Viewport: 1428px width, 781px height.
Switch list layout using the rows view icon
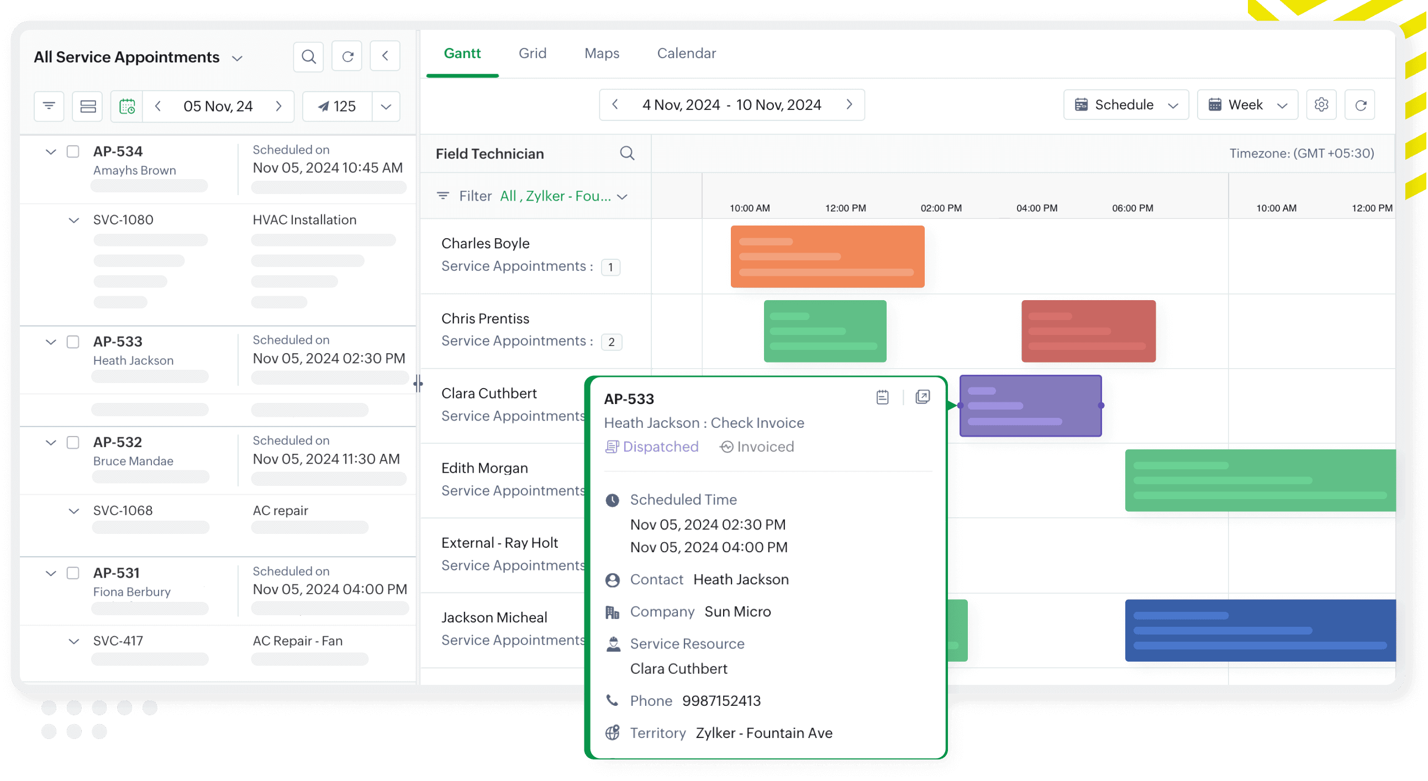88,106
